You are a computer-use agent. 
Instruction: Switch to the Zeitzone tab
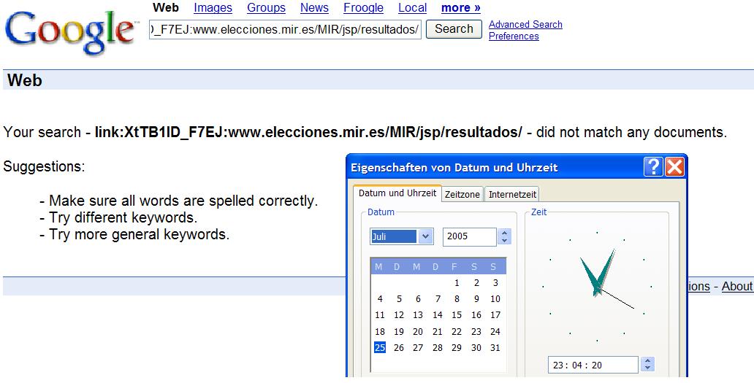pos(462,194)
